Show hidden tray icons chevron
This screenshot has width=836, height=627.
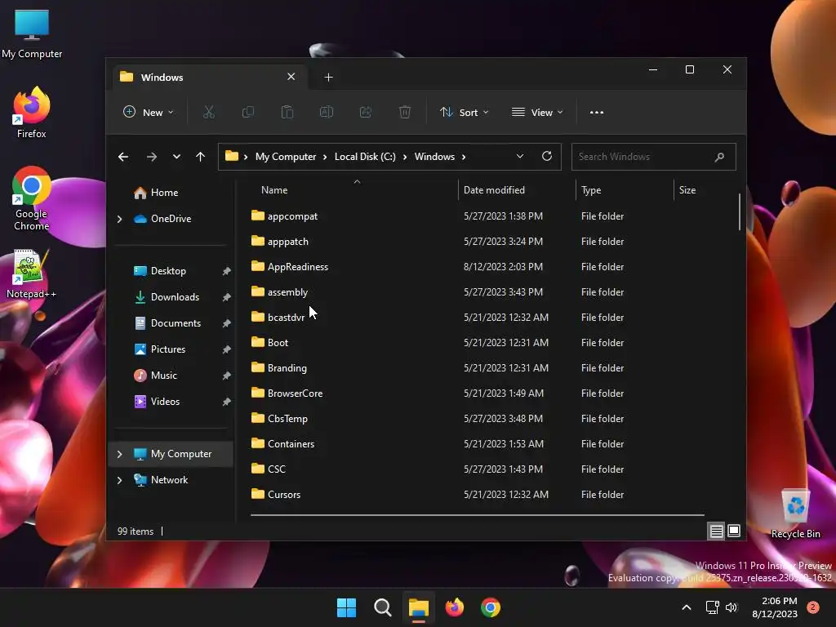[x=687, y=607]
